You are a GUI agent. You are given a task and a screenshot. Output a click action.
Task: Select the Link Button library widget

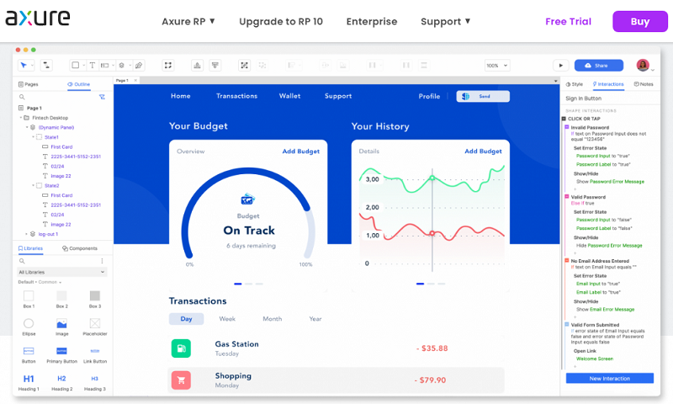point(95,354)
